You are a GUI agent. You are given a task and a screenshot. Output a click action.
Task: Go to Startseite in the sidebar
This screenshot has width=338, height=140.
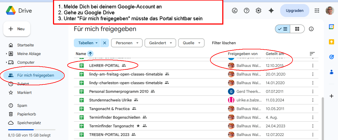pos(25,45)
